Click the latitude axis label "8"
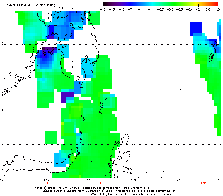 2,43
